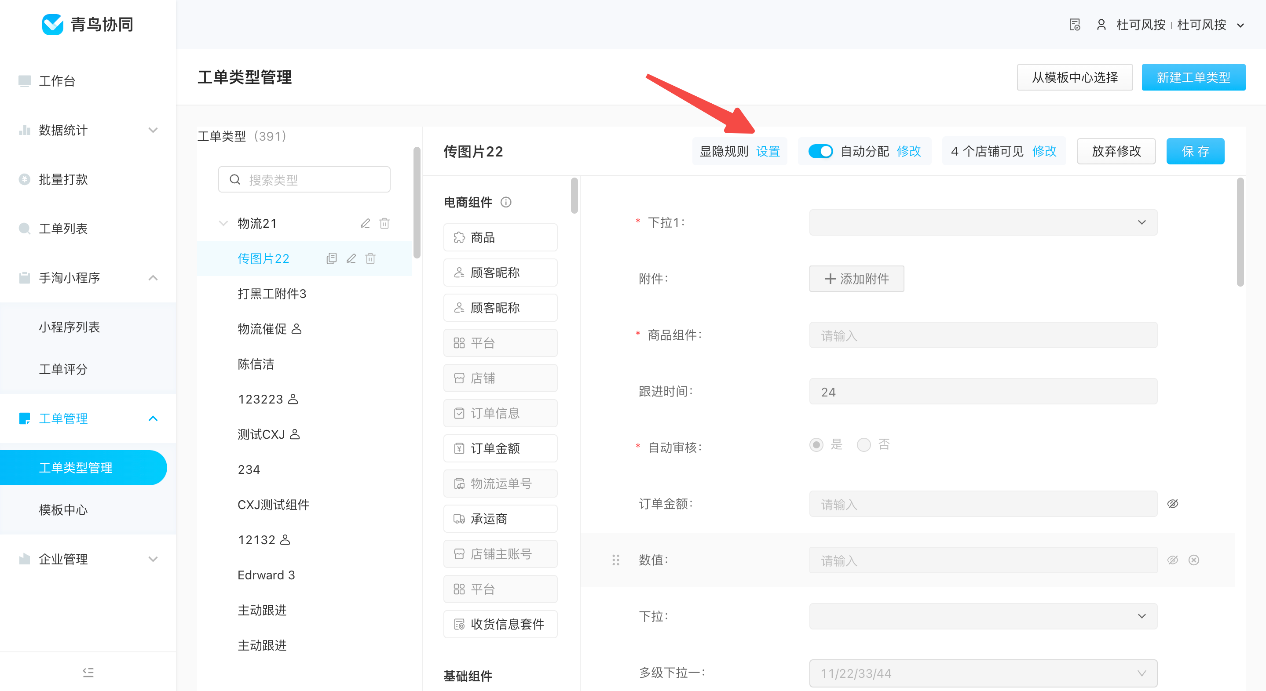Focus the 搜索类型 search input
This screenshot has height=691, width=1266.
(304, 180)
